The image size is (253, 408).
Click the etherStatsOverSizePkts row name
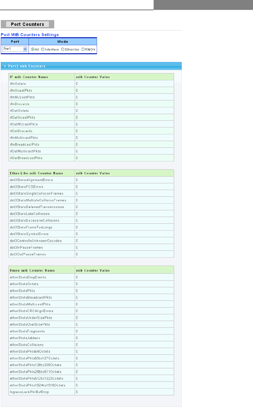click(x=30, y=324)
